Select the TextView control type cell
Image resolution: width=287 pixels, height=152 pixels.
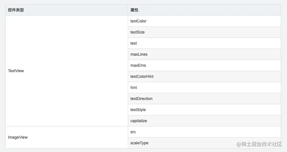16,71
